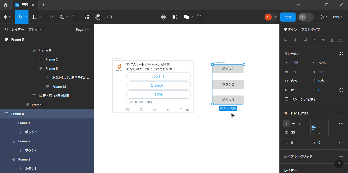Select the Rectangle shape tool
This screenshot has height=173, width=348.
(x=48, y=17)
